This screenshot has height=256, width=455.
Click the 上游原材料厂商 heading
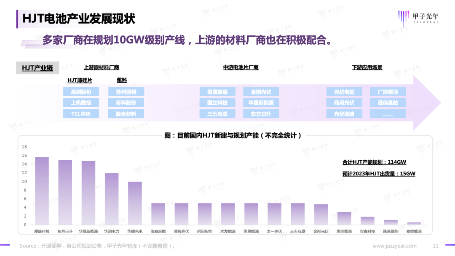102,67
